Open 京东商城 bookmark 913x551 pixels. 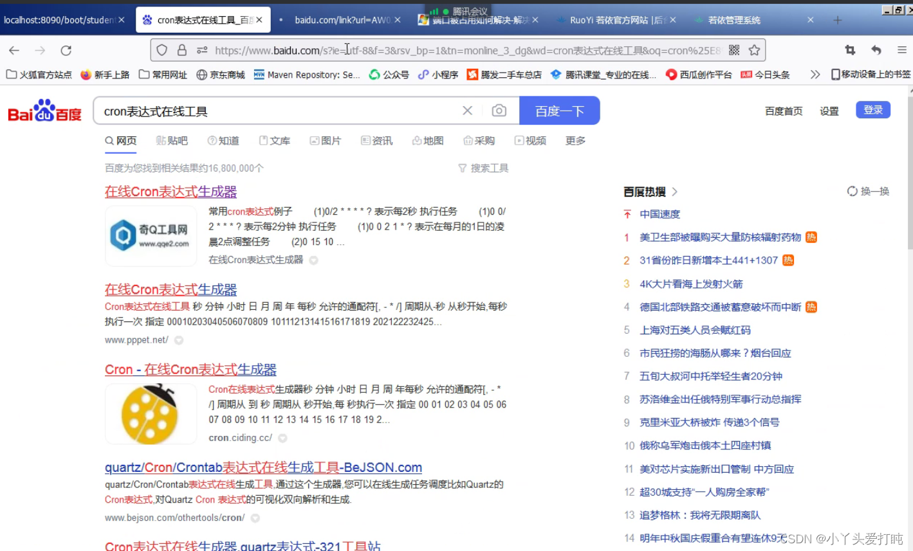point(221,75)
